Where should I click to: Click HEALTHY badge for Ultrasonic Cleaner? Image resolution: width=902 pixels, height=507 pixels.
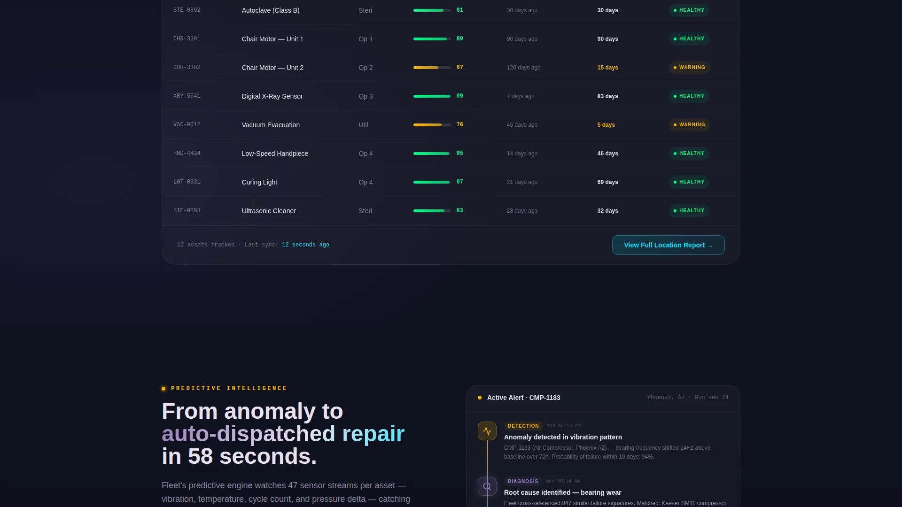[x=689, y=211]
